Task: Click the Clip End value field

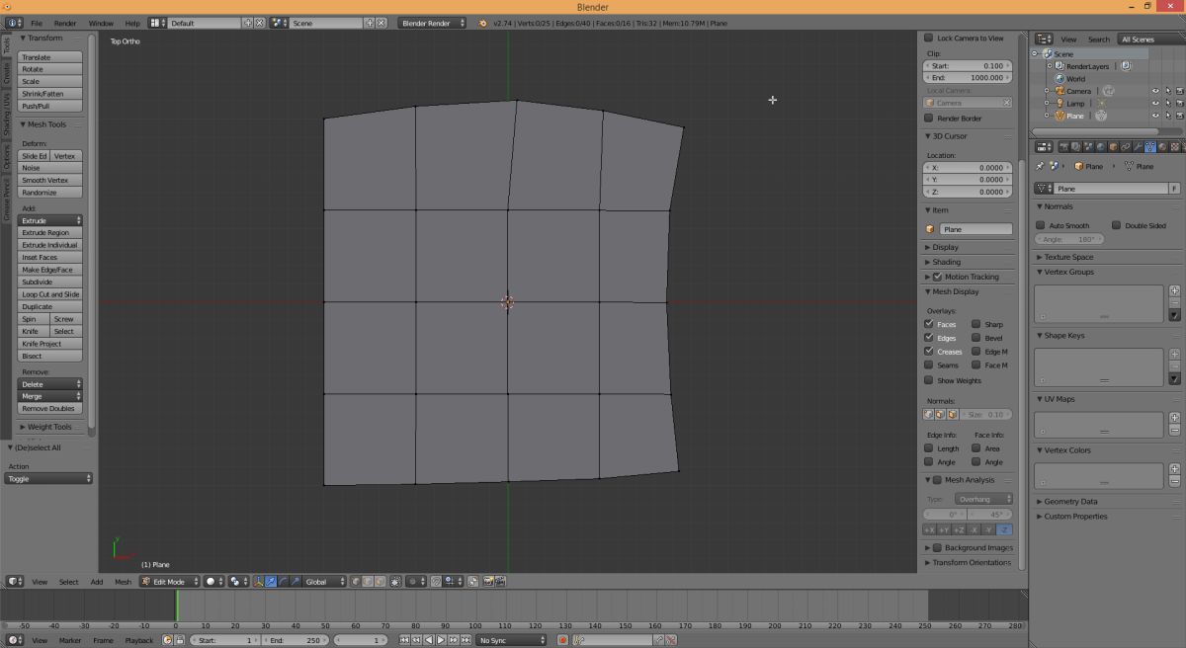Action: [968, 77]
